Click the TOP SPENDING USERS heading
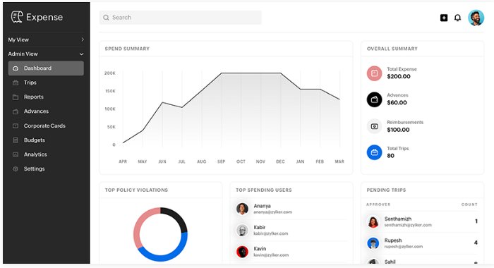 coord(264,190)
